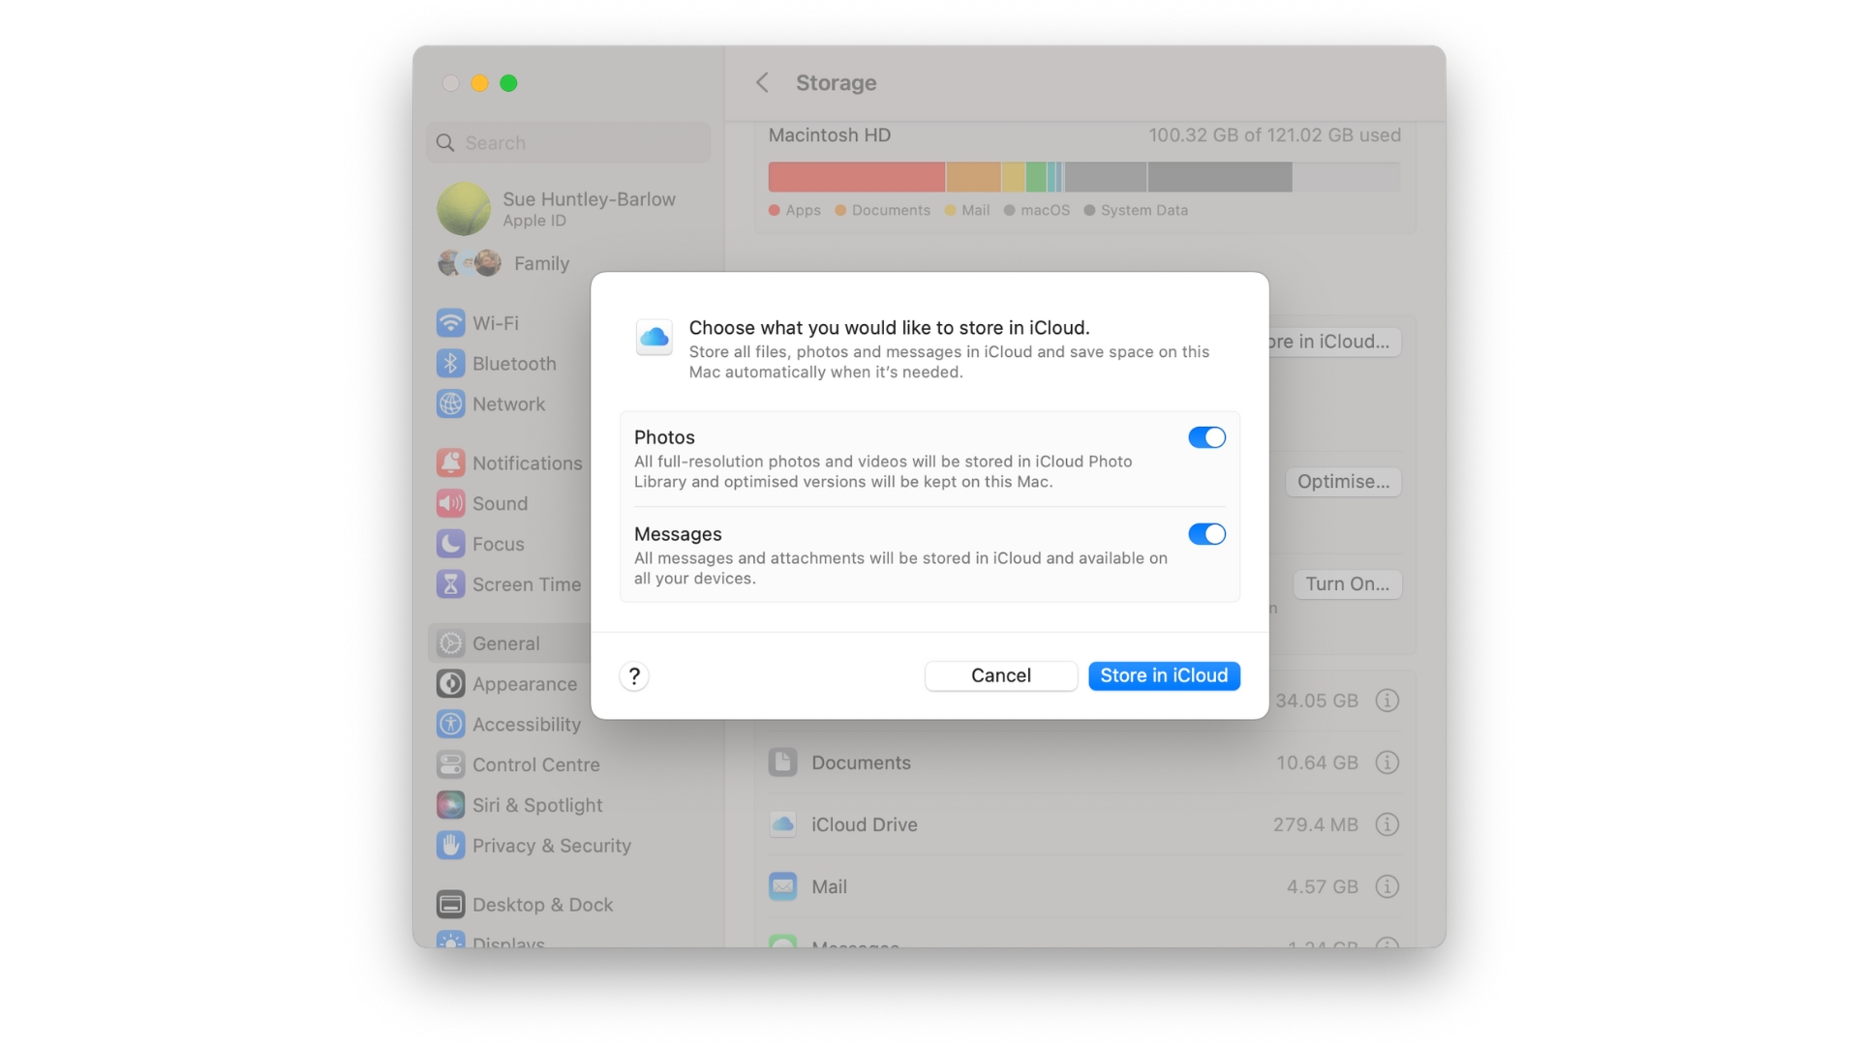Screen dimensions: 1859x1045
Task: Open the Documents info expander
Action: (1387, 761)
